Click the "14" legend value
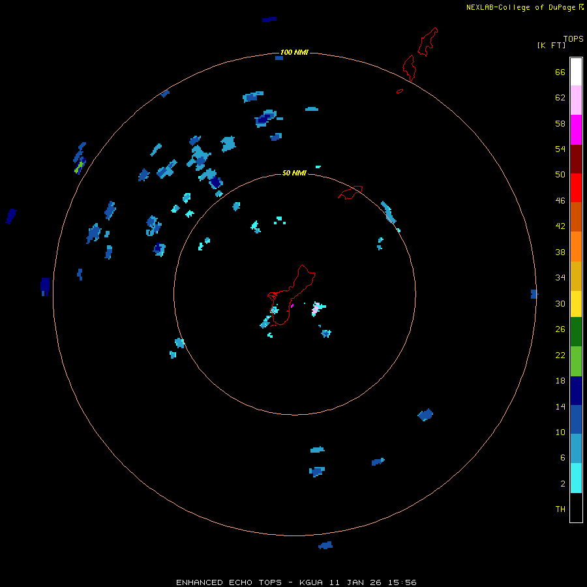The height and width of the screenshot is (587, 587). [560, 406]
